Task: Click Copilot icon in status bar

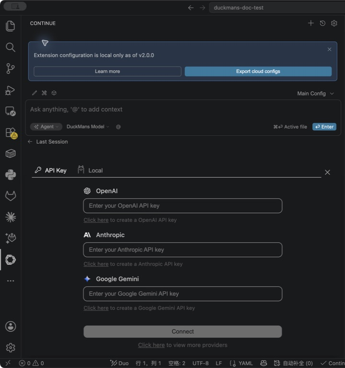Action: pos(264,363)
